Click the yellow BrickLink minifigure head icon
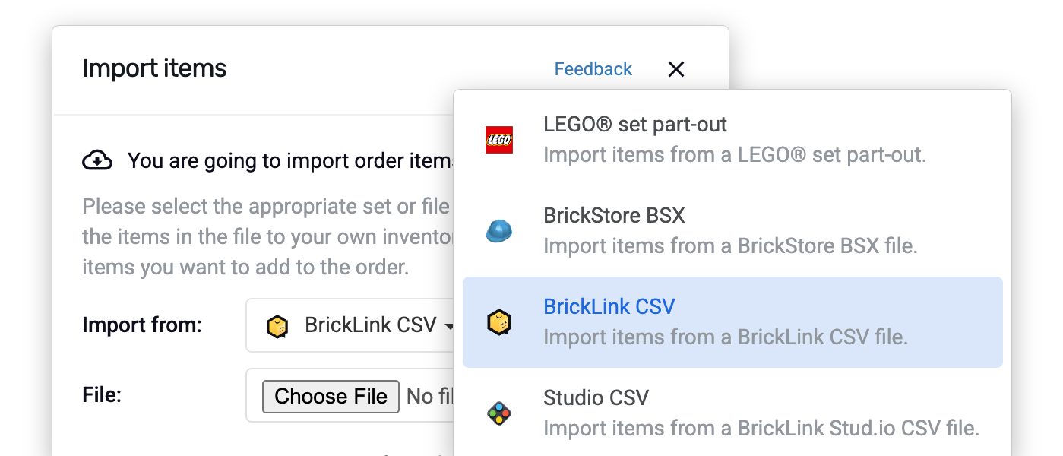This screenshot has height=456, width=1063. click(x=500, y=321)
